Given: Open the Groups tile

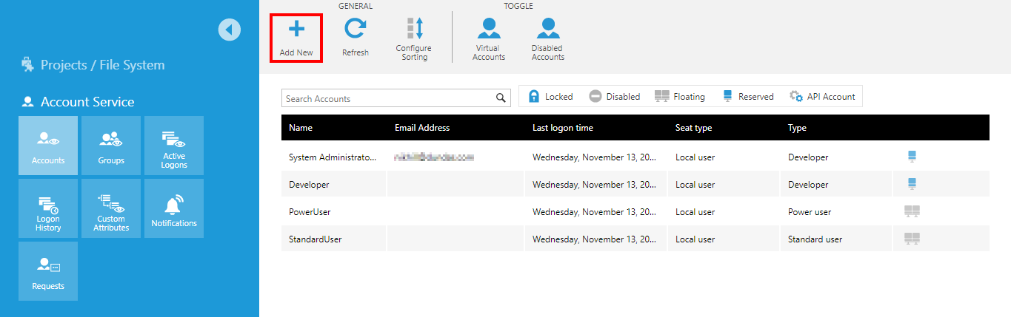Looking at the screenshot, I should [111, 146].
